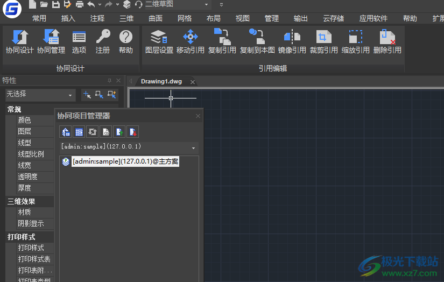Click the headset support icon
This screenshot has height=282, width=444.
(138, 4)
